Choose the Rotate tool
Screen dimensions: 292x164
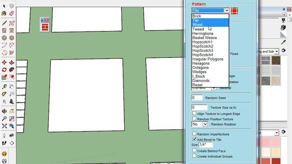coord(4,70)
